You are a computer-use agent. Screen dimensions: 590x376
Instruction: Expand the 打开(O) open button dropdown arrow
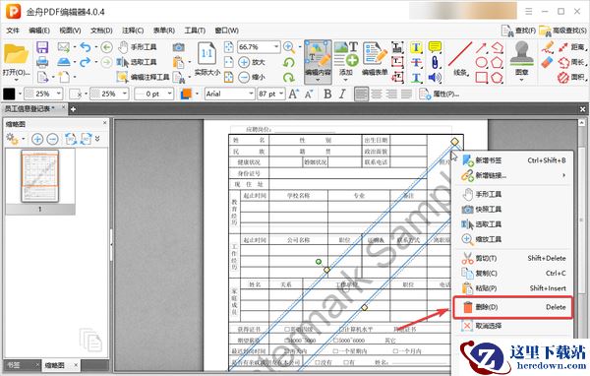pos(16,80)
